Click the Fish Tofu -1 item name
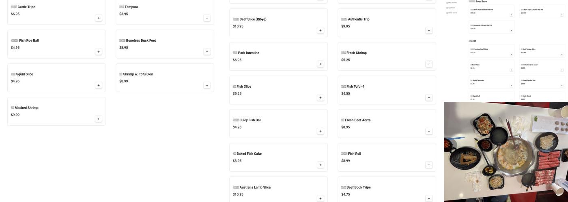The image size is (568, 202). coord(355,86)
